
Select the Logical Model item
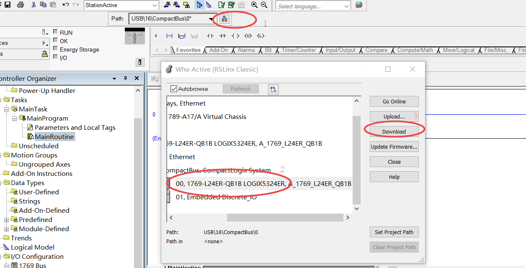coord(33,247)
